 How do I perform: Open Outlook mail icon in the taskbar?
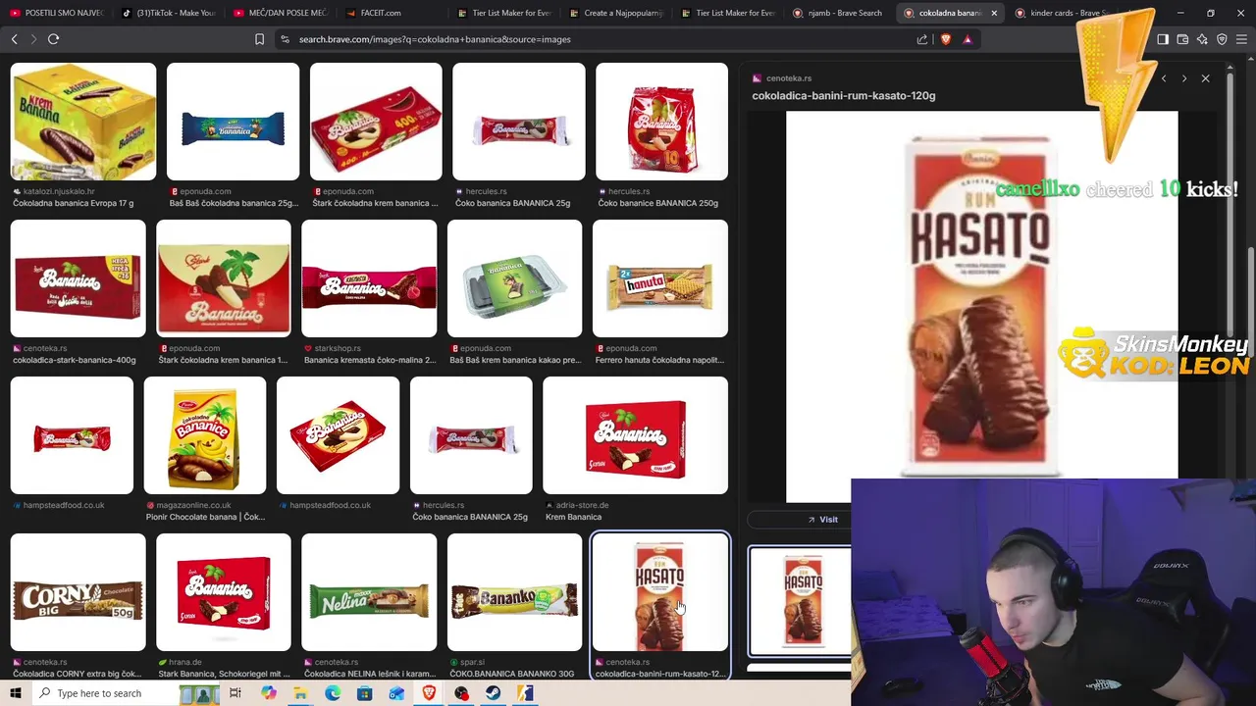(396, 693)
